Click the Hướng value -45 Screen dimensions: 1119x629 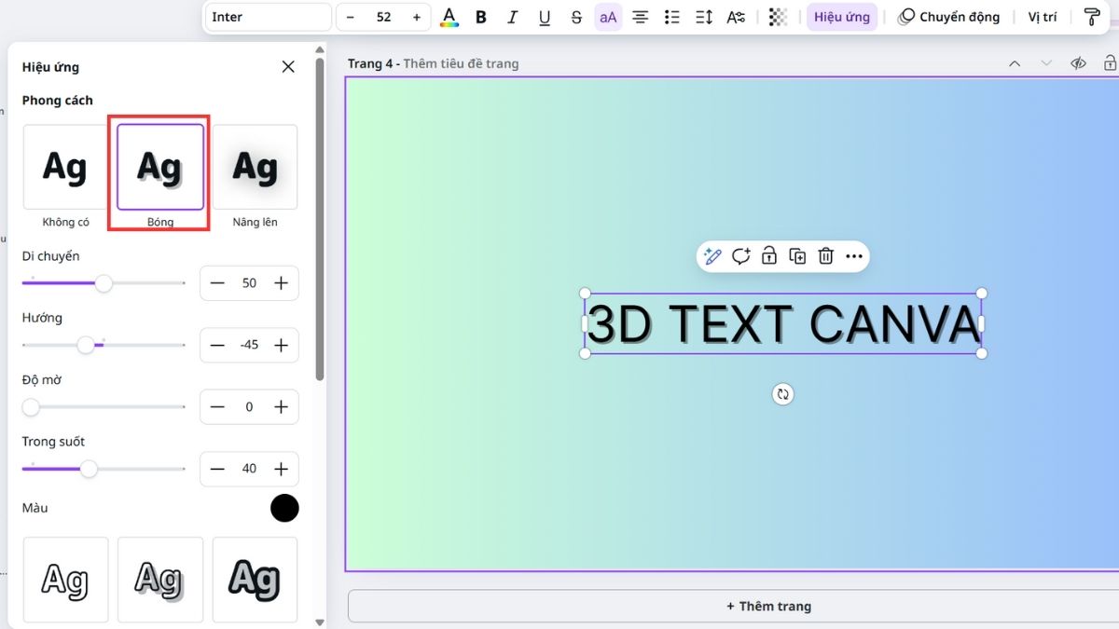coord(249,345)
